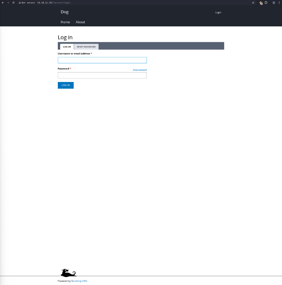
Task: Toggle 'Show password' visibility
Action: [x=139, y=69]
